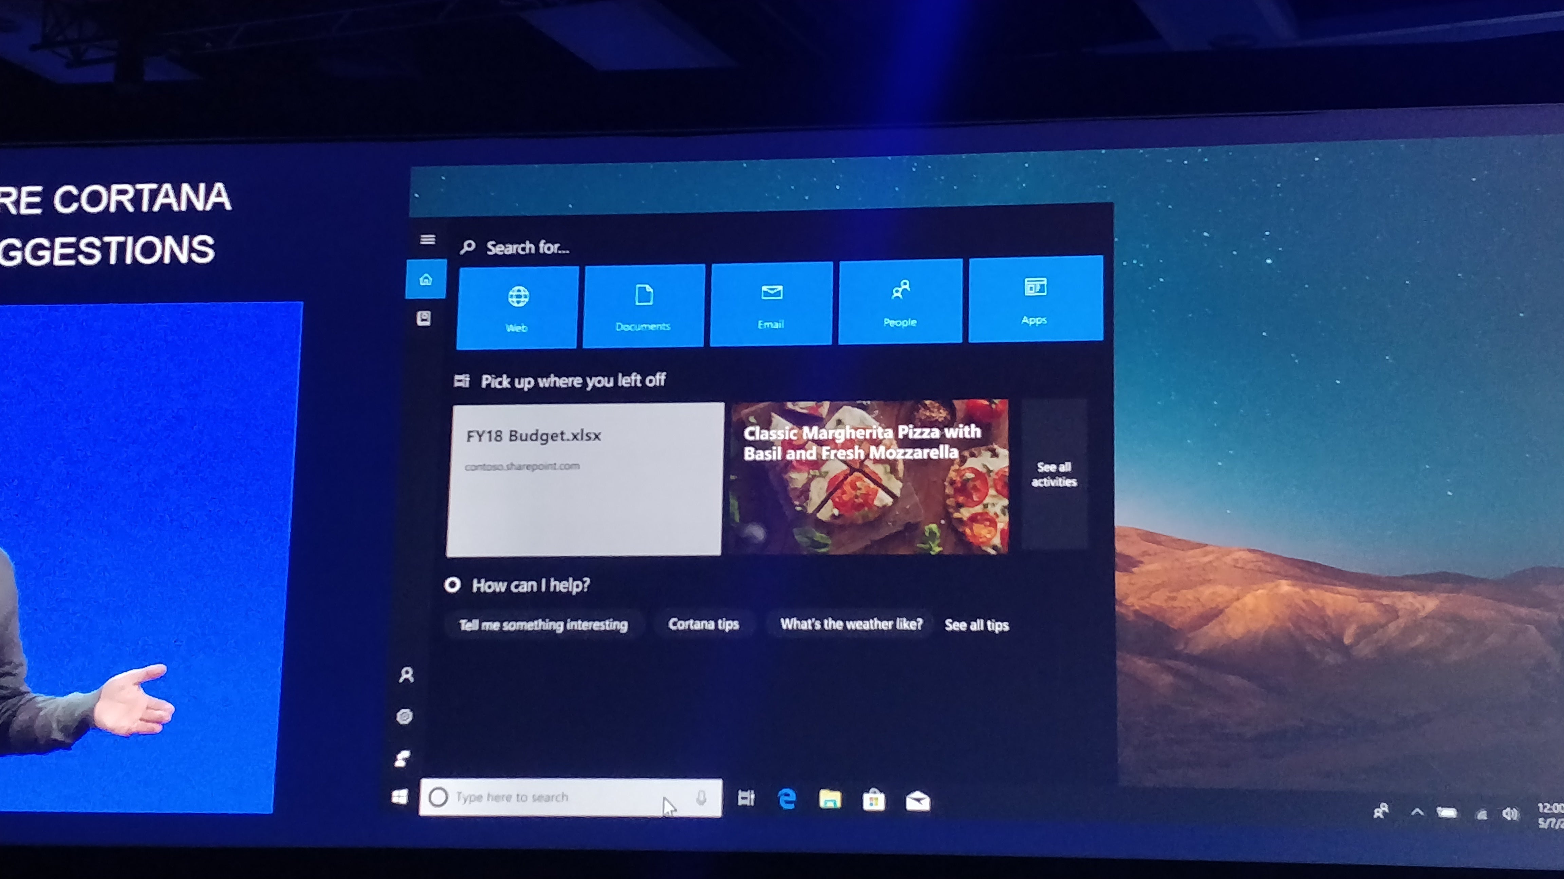Open File Explorer from the taskbar
Screen dimensions: 1564x879
(x=830, y=800)
